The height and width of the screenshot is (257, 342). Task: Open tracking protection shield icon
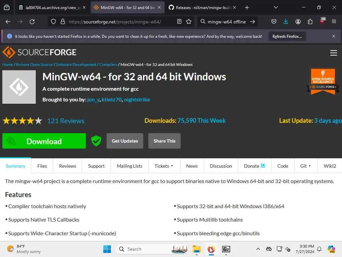(53, 22)
